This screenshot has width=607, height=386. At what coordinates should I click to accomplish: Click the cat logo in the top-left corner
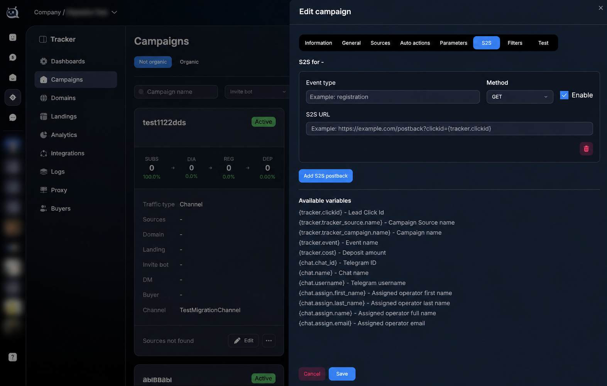point(13,12)
